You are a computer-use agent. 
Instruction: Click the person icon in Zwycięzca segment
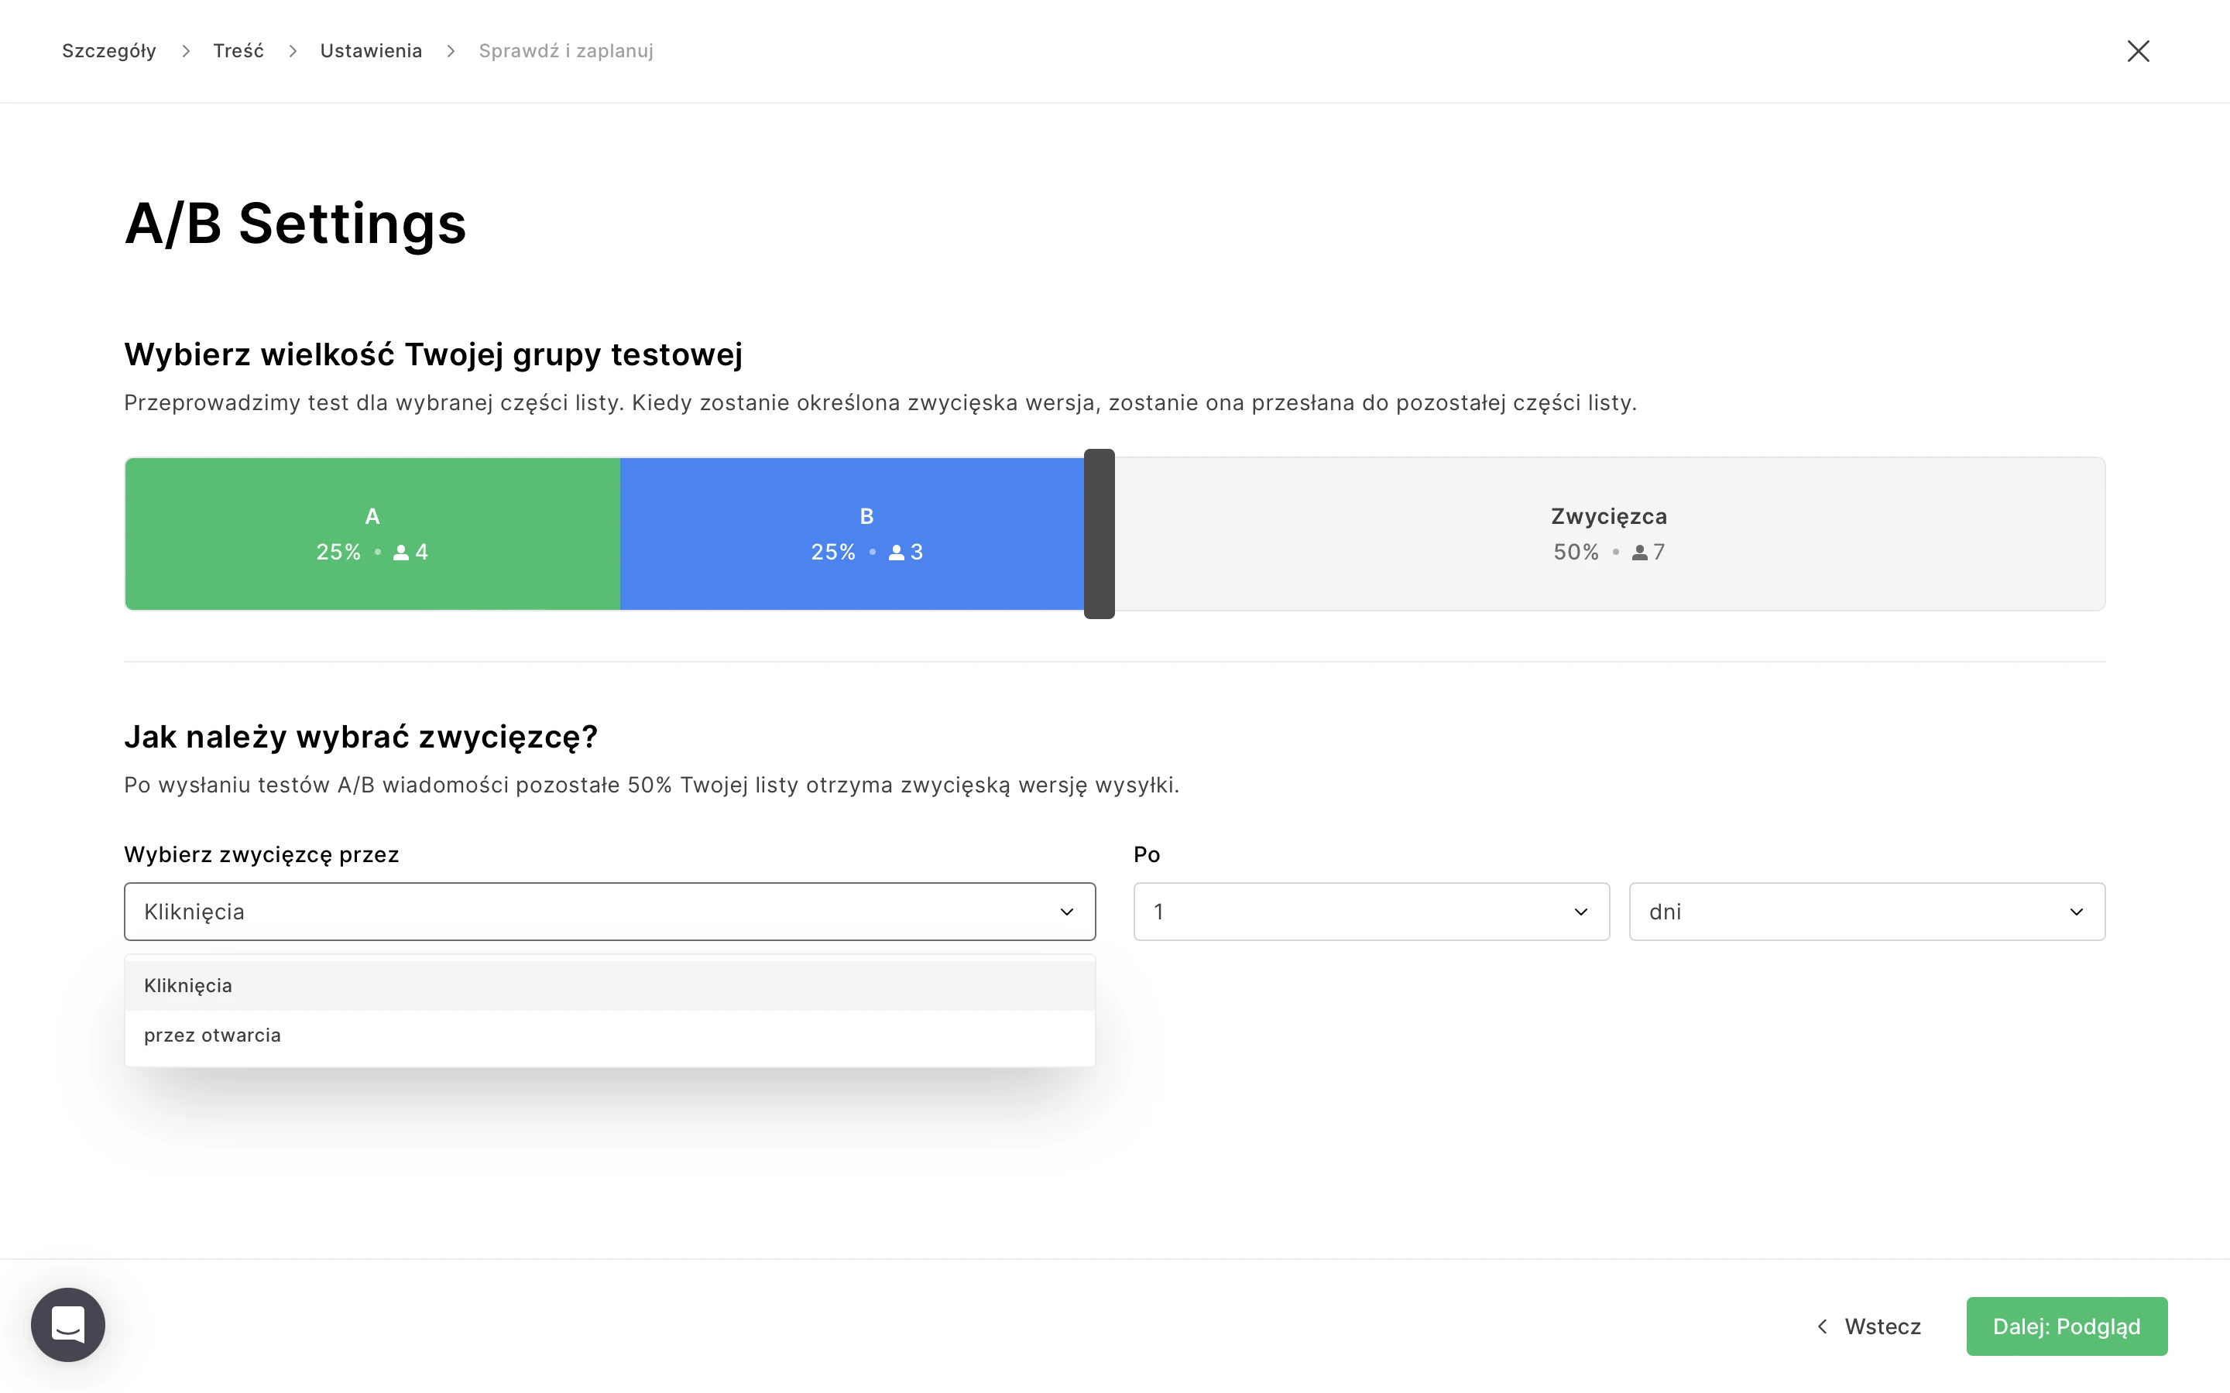pyautogui.click(x=1639, y=553)
